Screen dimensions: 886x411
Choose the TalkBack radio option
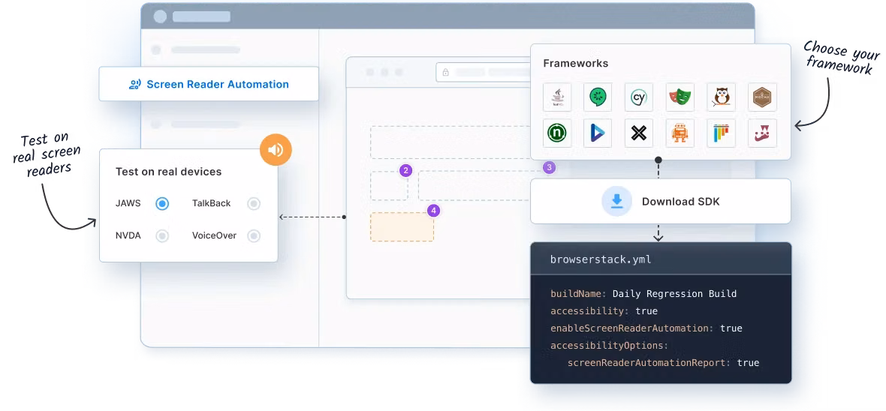(x=254, y=203)
